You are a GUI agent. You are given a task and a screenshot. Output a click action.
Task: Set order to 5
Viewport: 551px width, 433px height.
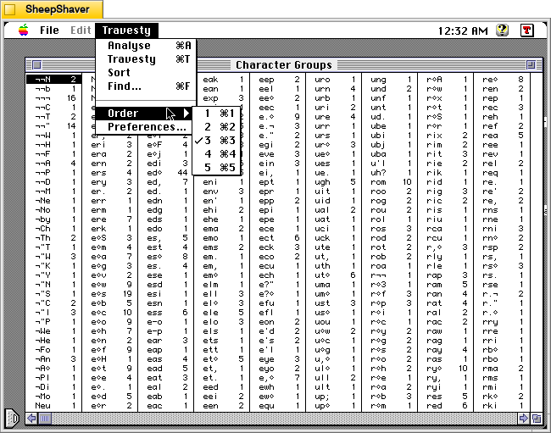click(x=216, y=168)
